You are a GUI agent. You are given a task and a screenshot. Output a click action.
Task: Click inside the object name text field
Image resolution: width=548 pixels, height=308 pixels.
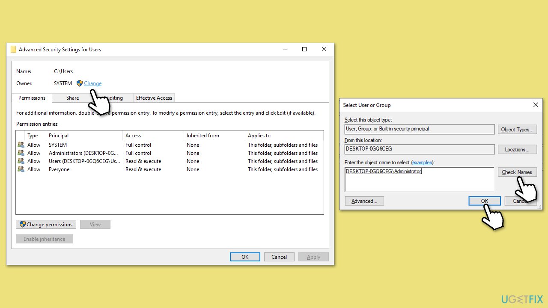(419, 182)
